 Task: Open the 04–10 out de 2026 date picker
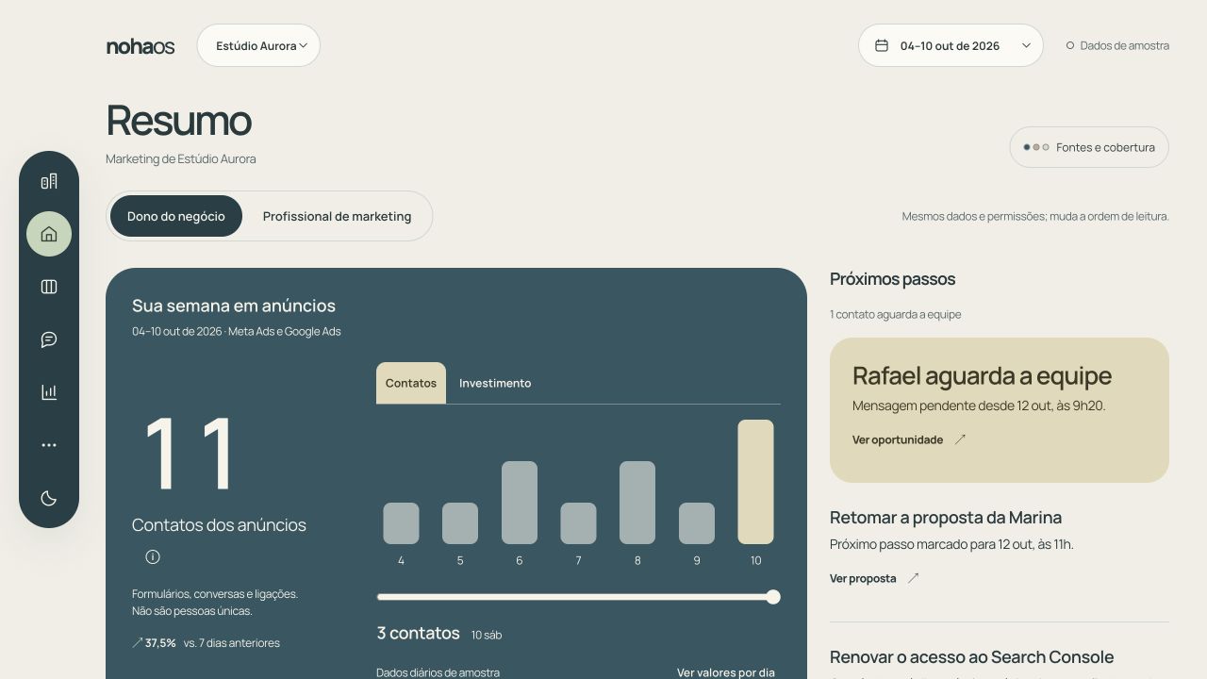click(951, 45)
